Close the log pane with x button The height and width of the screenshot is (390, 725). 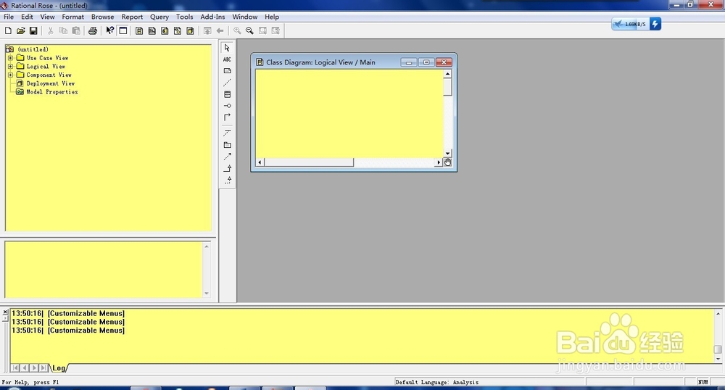5,312
